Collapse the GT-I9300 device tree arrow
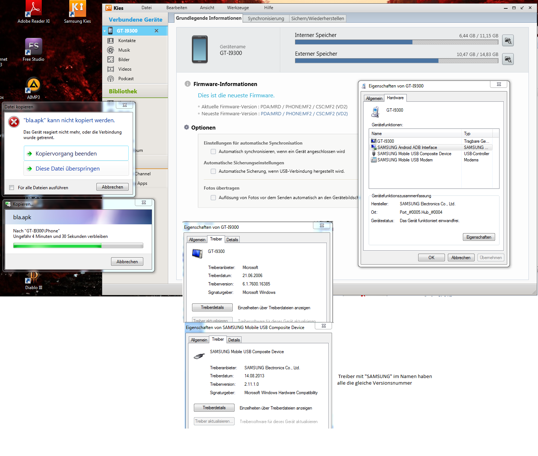 [x=104, y=31]
